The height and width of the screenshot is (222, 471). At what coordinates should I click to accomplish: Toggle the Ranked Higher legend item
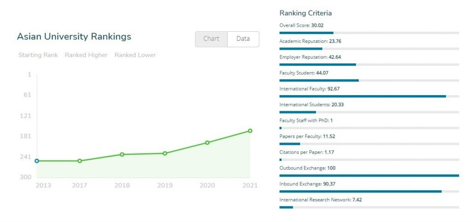(x=86, y=55)
